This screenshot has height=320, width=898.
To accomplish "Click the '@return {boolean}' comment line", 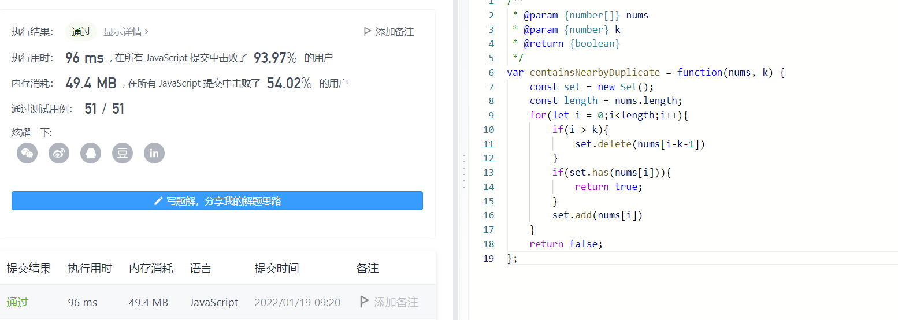I will 566,44.
